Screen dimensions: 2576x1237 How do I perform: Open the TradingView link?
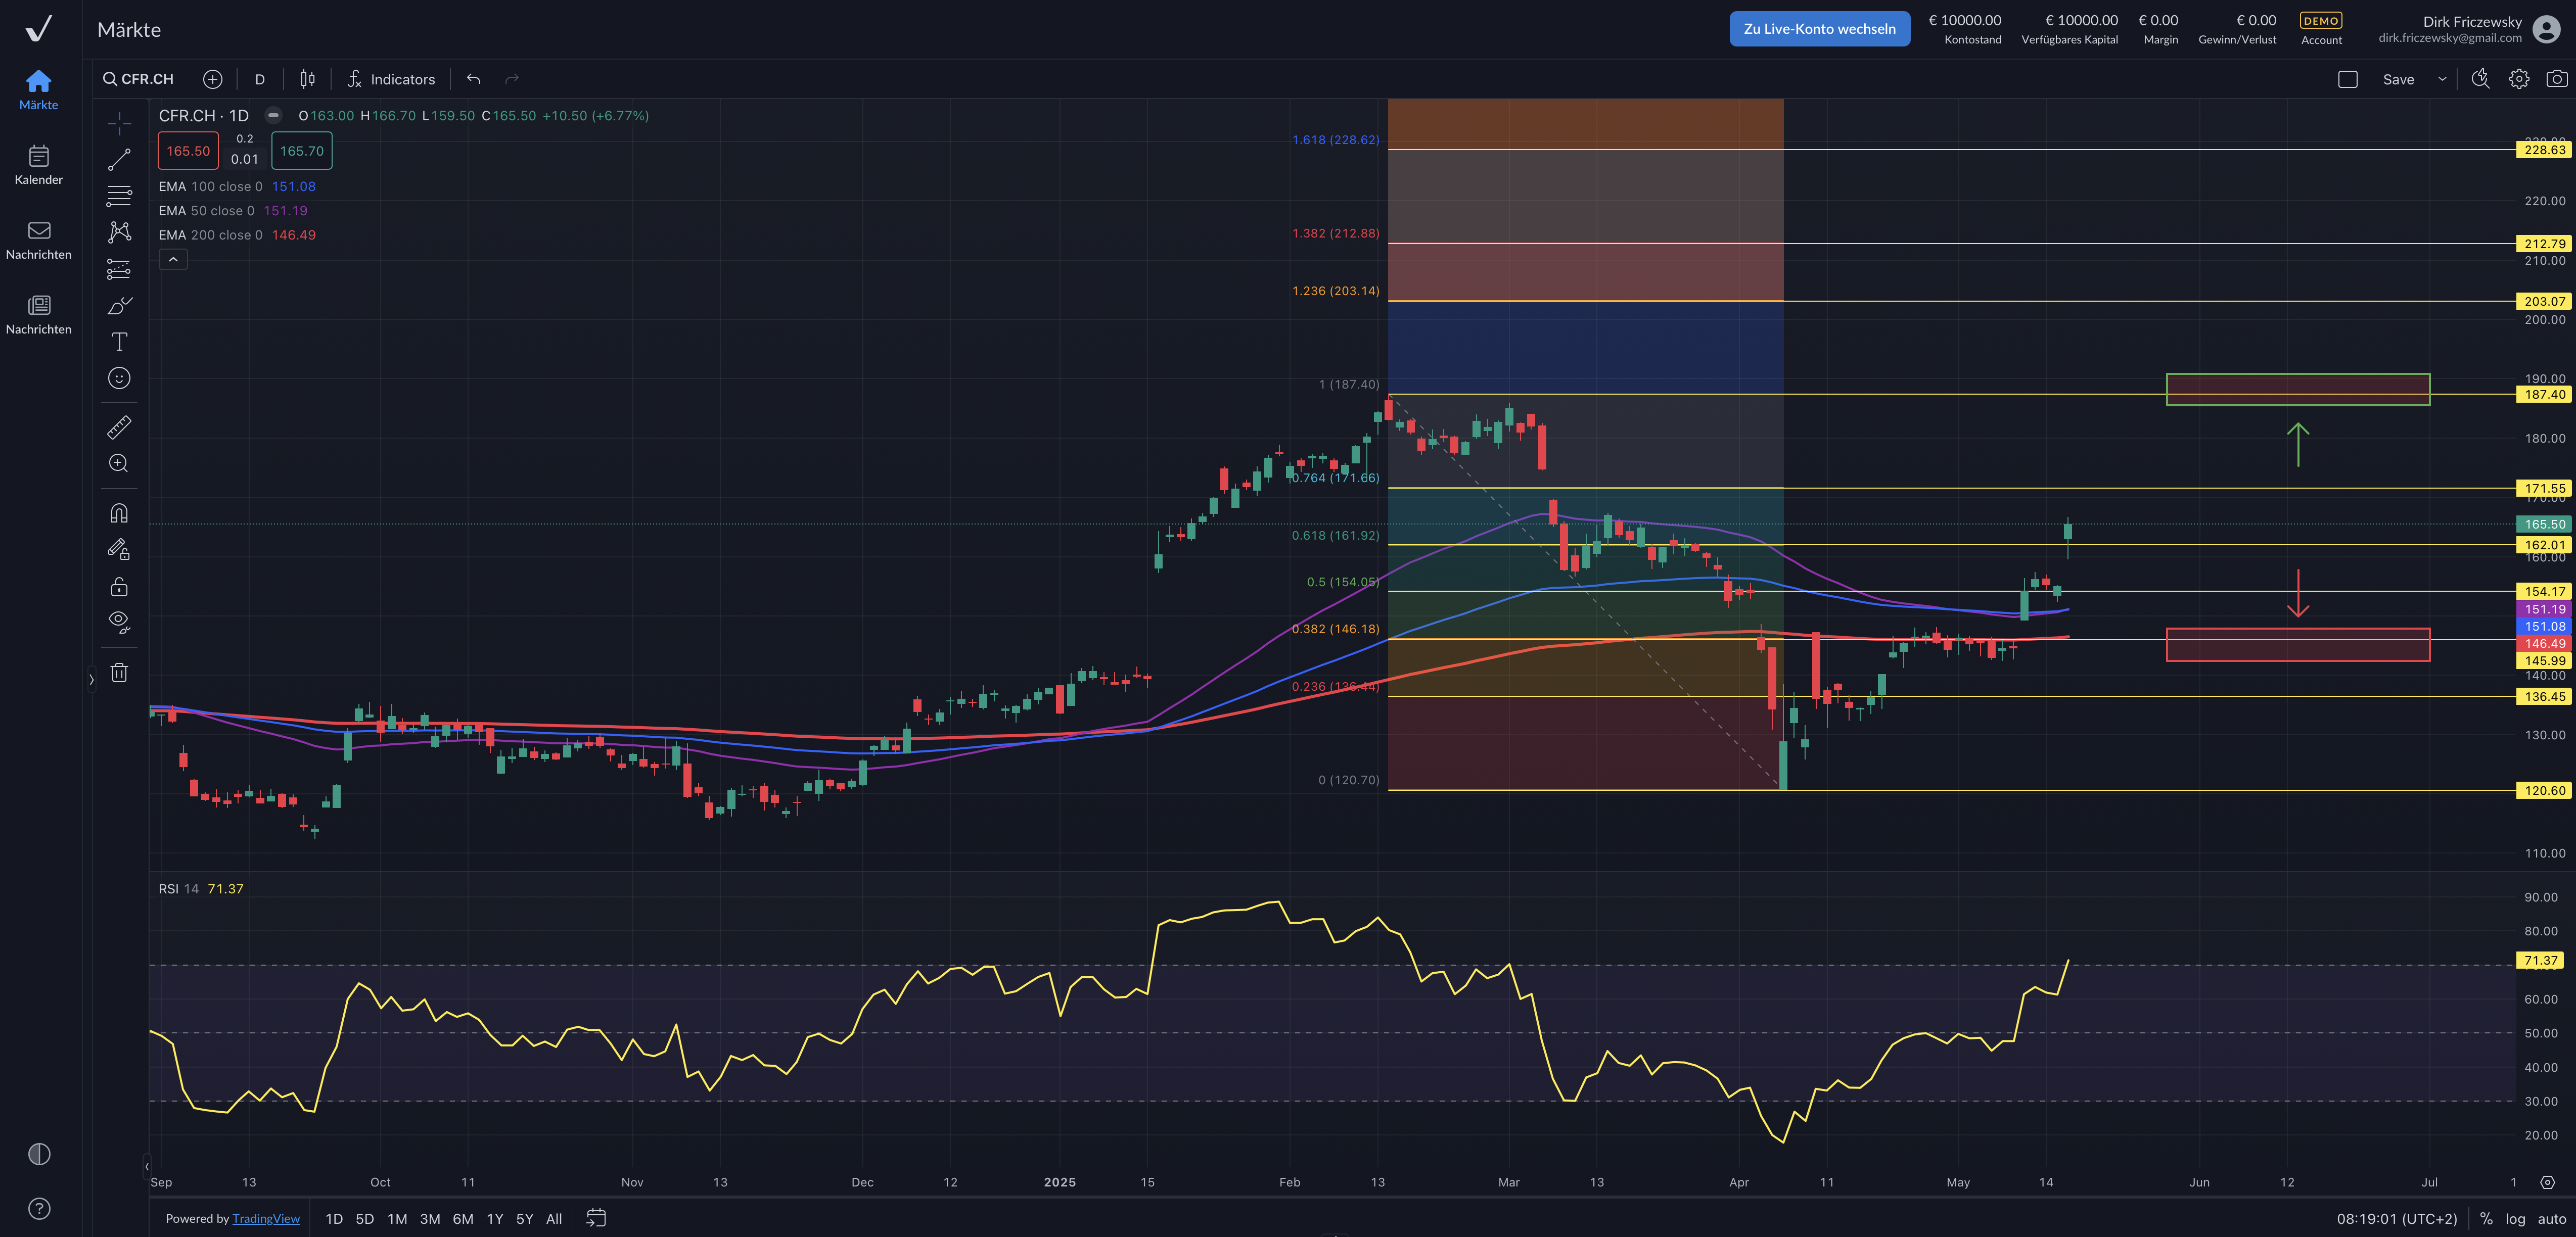click(266, 1218)
